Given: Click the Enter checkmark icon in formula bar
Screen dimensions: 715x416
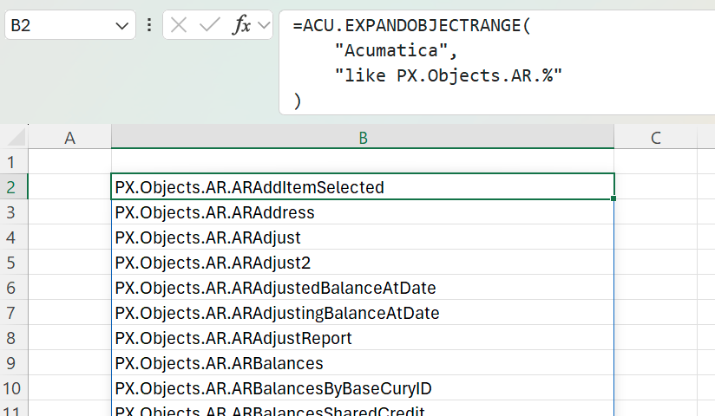Looking at the screenshot, I should coord(210,24).
